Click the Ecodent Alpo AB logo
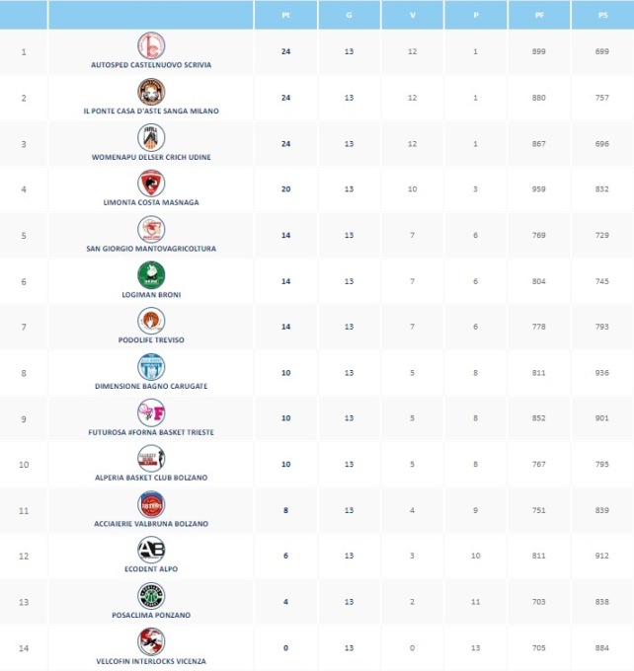Image resolution: width=634 pixels, height=671 pixels. click(x=151, y=550)
